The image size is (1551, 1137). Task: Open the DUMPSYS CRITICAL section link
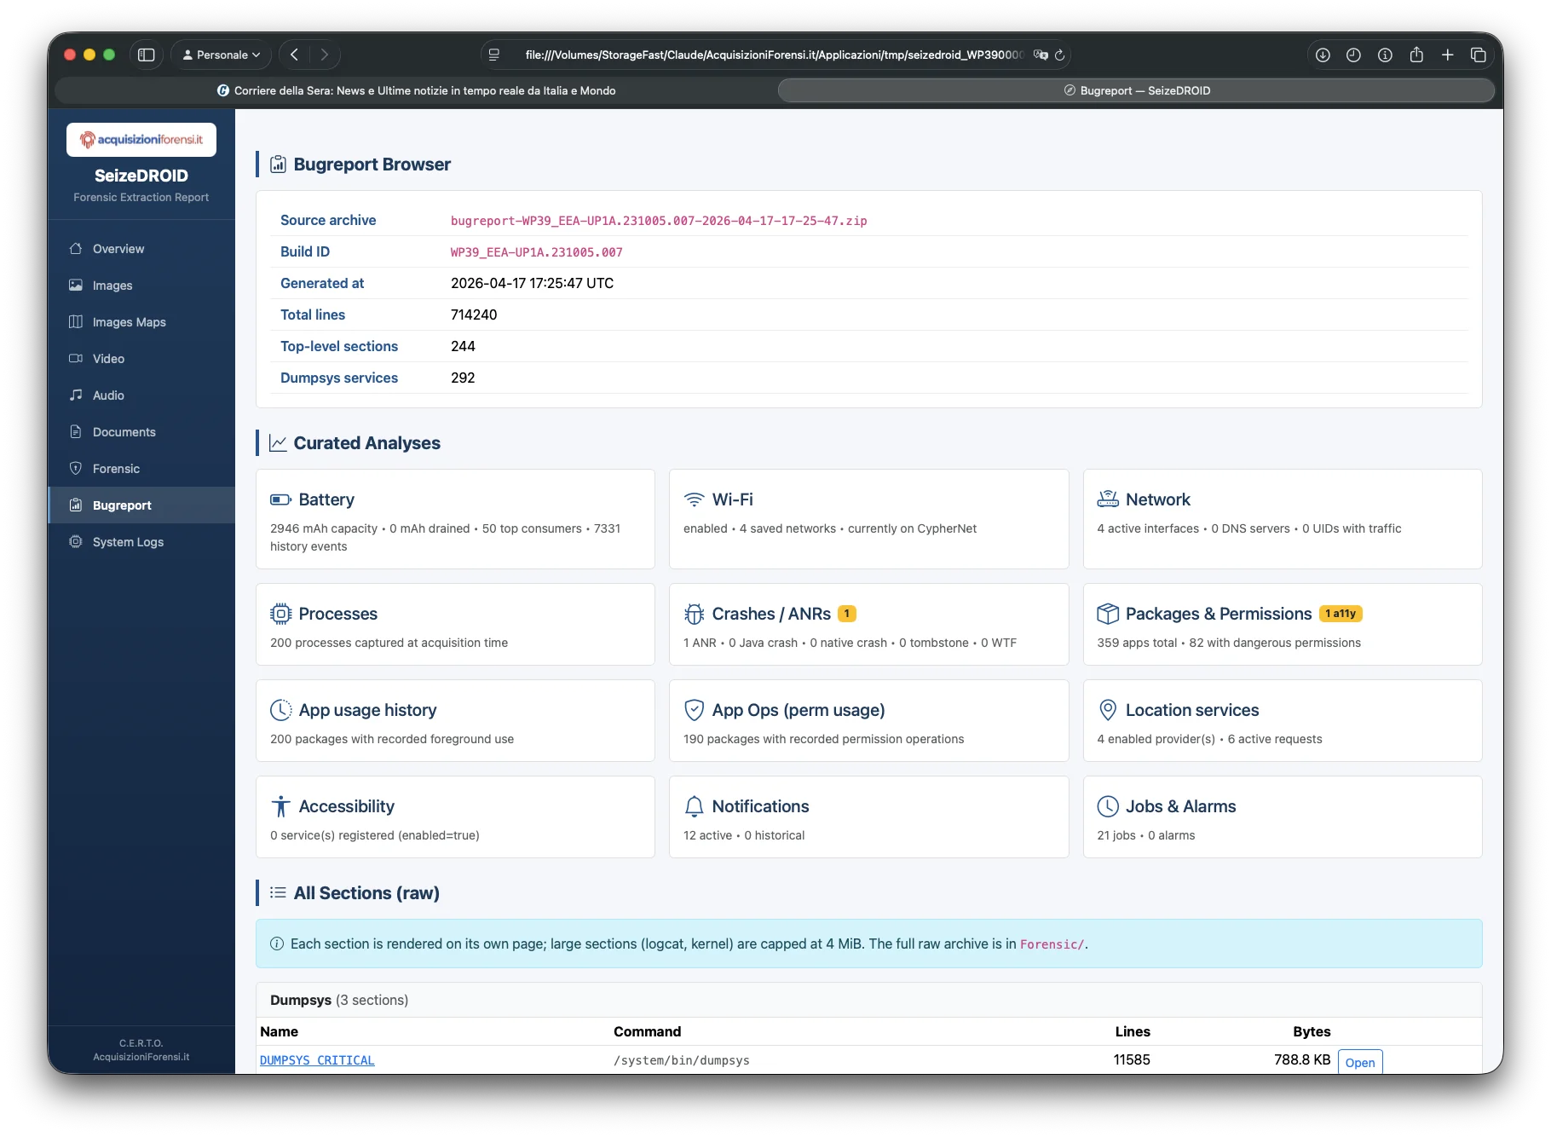click(317, 1060)
